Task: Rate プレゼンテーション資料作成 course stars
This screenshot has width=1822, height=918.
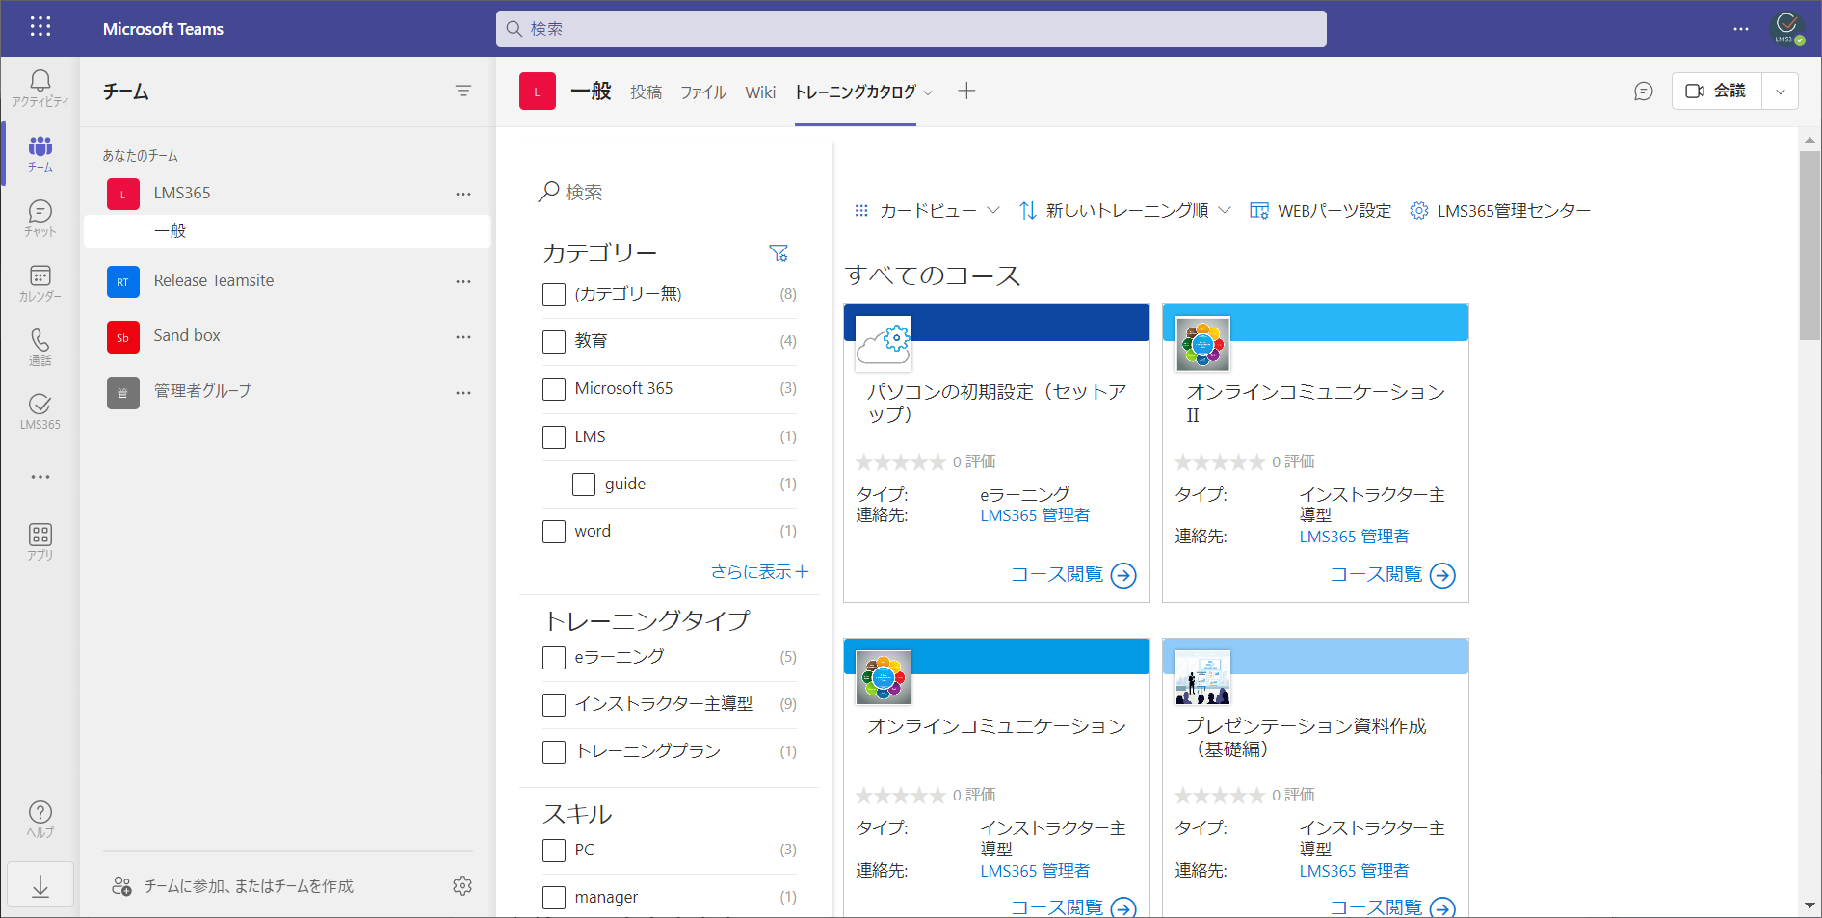Action: tap(1220, 796)
